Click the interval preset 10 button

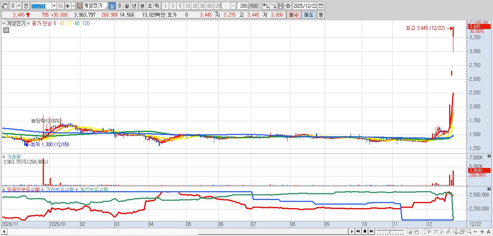pos(187,6)
